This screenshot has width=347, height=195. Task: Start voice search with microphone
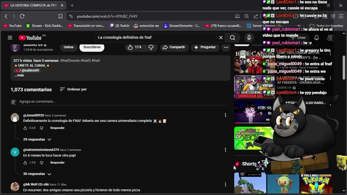[249, 38]
